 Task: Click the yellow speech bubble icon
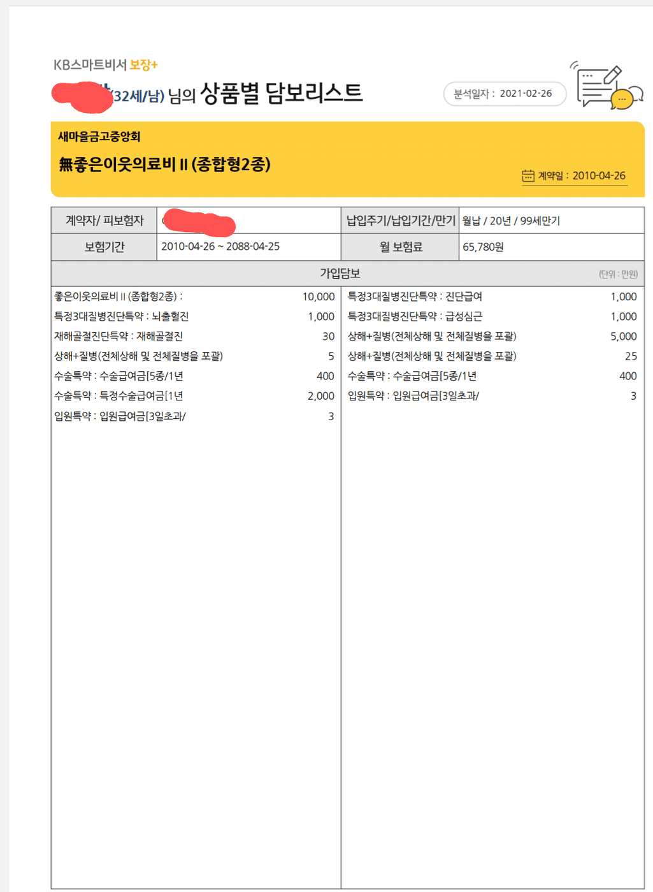622,99
